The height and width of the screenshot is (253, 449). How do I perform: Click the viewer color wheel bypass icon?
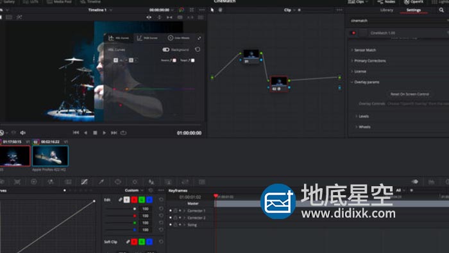pos(182,10)
